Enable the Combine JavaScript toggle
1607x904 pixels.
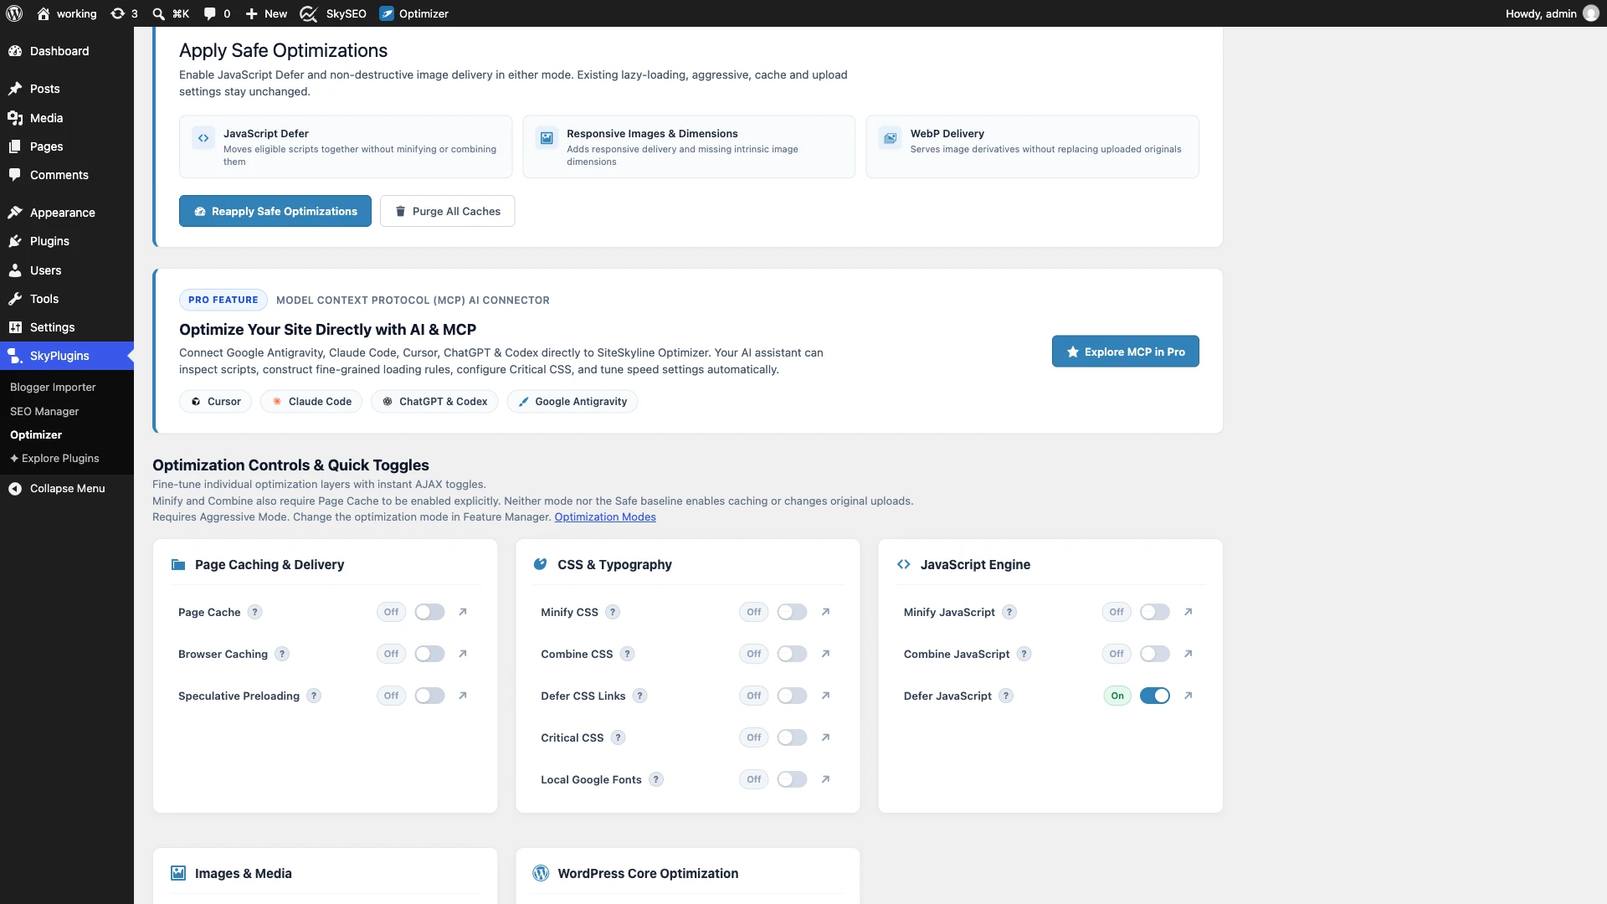(x=1155, y=654)
